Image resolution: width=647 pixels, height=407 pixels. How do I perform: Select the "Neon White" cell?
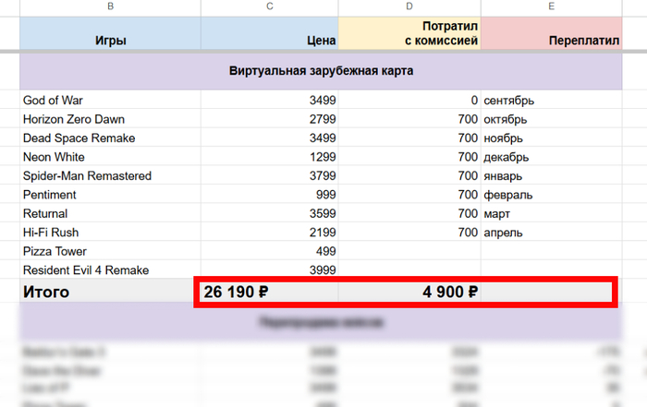(x=110, y=157)
